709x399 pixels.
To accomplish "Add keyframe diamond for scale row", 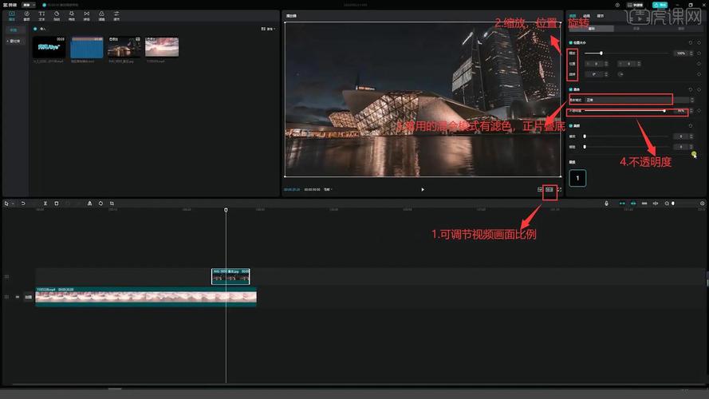I will [x=699, y=53].
